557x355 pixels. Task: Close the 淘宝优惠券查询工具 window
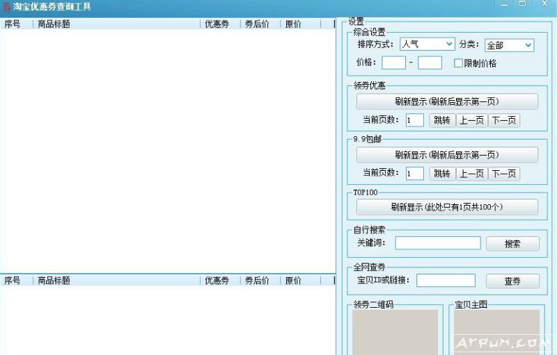(x=544, y=4)
